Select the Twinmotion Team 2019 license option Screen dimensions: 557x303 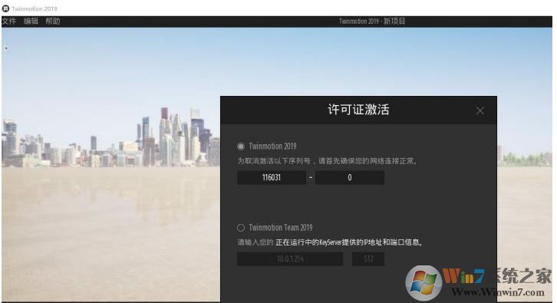[x=241, y=228]
